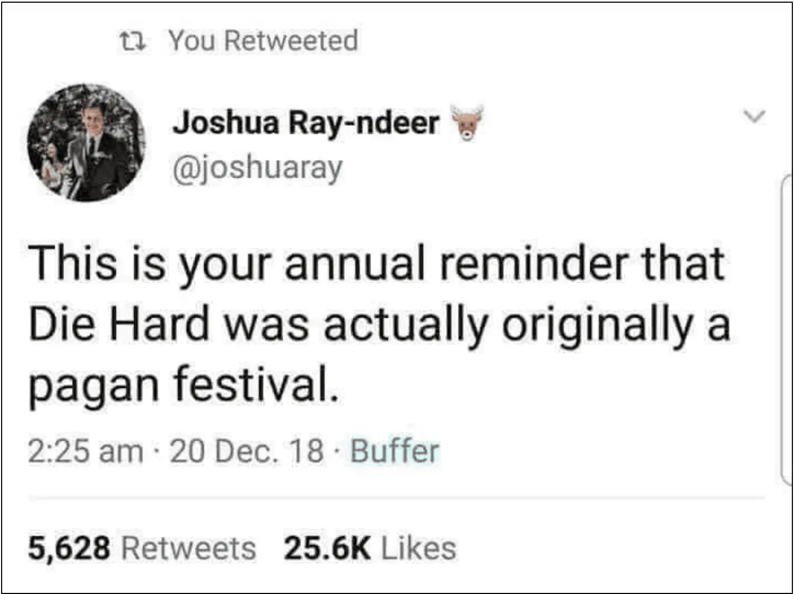This screenshot has height=594, width=794.
Task: Click the scrollbar on the right edge
Action: pos(786,329)
